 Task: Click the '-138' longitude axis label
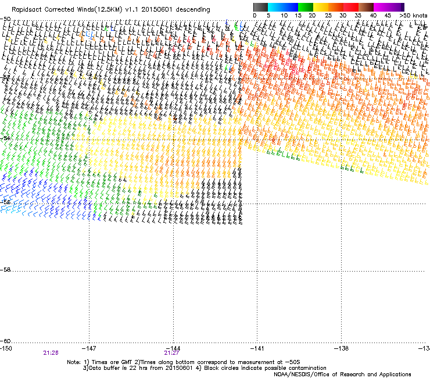pyautogui.click(x=341, y=348)
